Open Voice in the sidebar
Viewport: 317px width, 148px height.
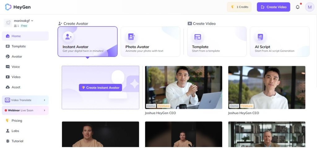[25, 67]
